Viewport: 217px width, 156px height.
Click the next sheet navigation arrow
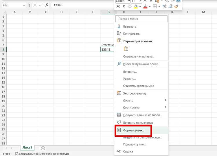pos(12,148)
